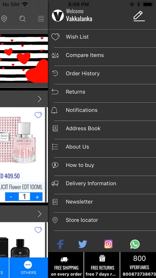The width and height of the screenshot is (156, 278).
Task: Tap the 409.50 price
Action: point(12,176)
